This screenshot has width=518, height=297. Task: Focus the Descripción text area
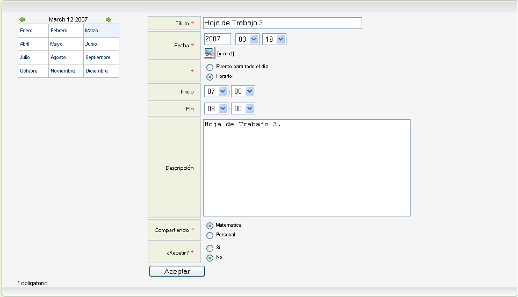[307, 168]
